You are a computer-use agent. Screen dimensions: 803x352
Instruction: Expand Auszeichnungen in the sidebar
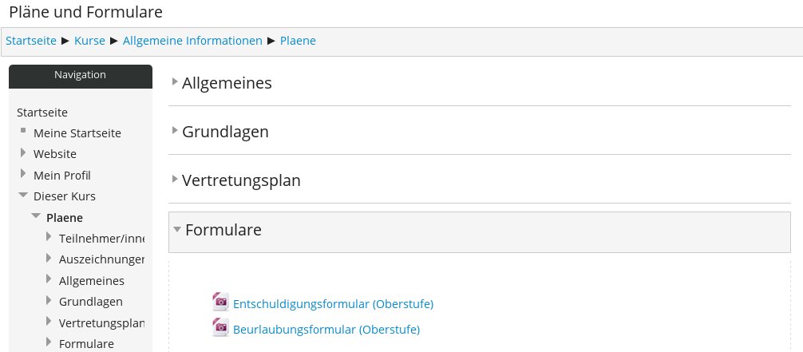[49, 259]
